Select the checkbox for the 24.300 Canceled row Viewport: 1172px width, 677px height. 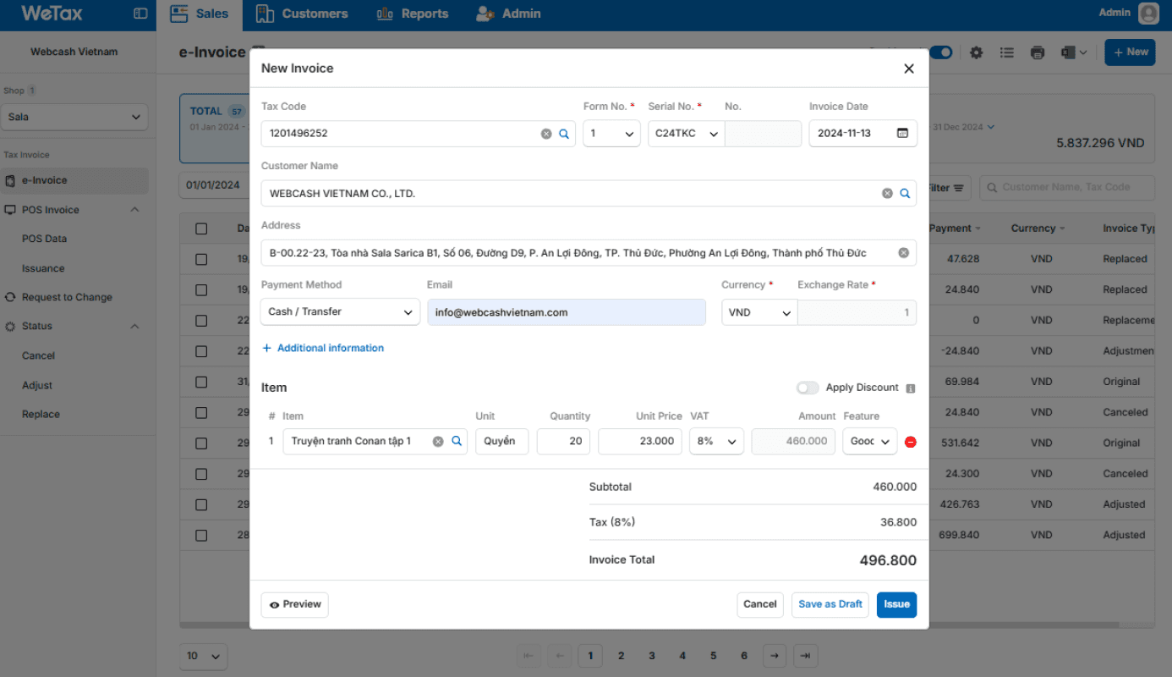pyautogui.click(x=201, y=474)
